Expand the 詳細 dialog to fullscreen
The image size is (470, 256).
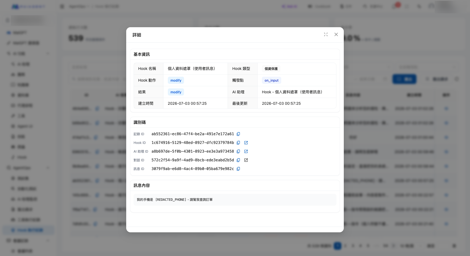326,35
